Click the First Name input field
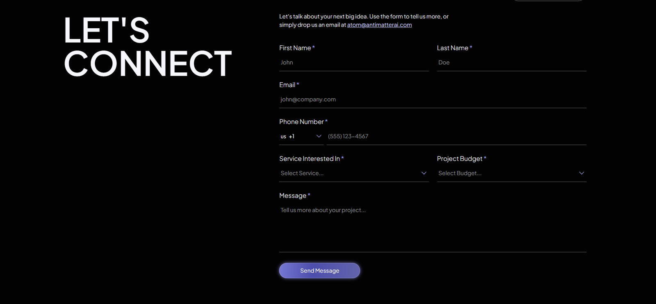Screen dimensions: 656x304 353,63
